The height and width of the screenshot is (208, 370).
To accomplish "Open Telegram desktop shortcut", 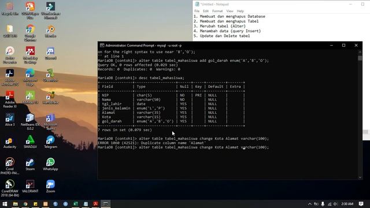I will coord(50,142).
